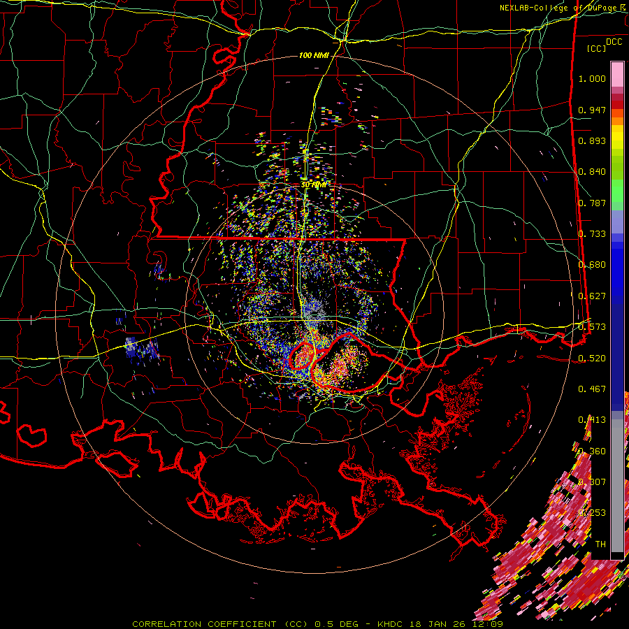This screenshot has height=629, width=629.
Task: Select the 0.947 legend value
Action: point(592,110)
